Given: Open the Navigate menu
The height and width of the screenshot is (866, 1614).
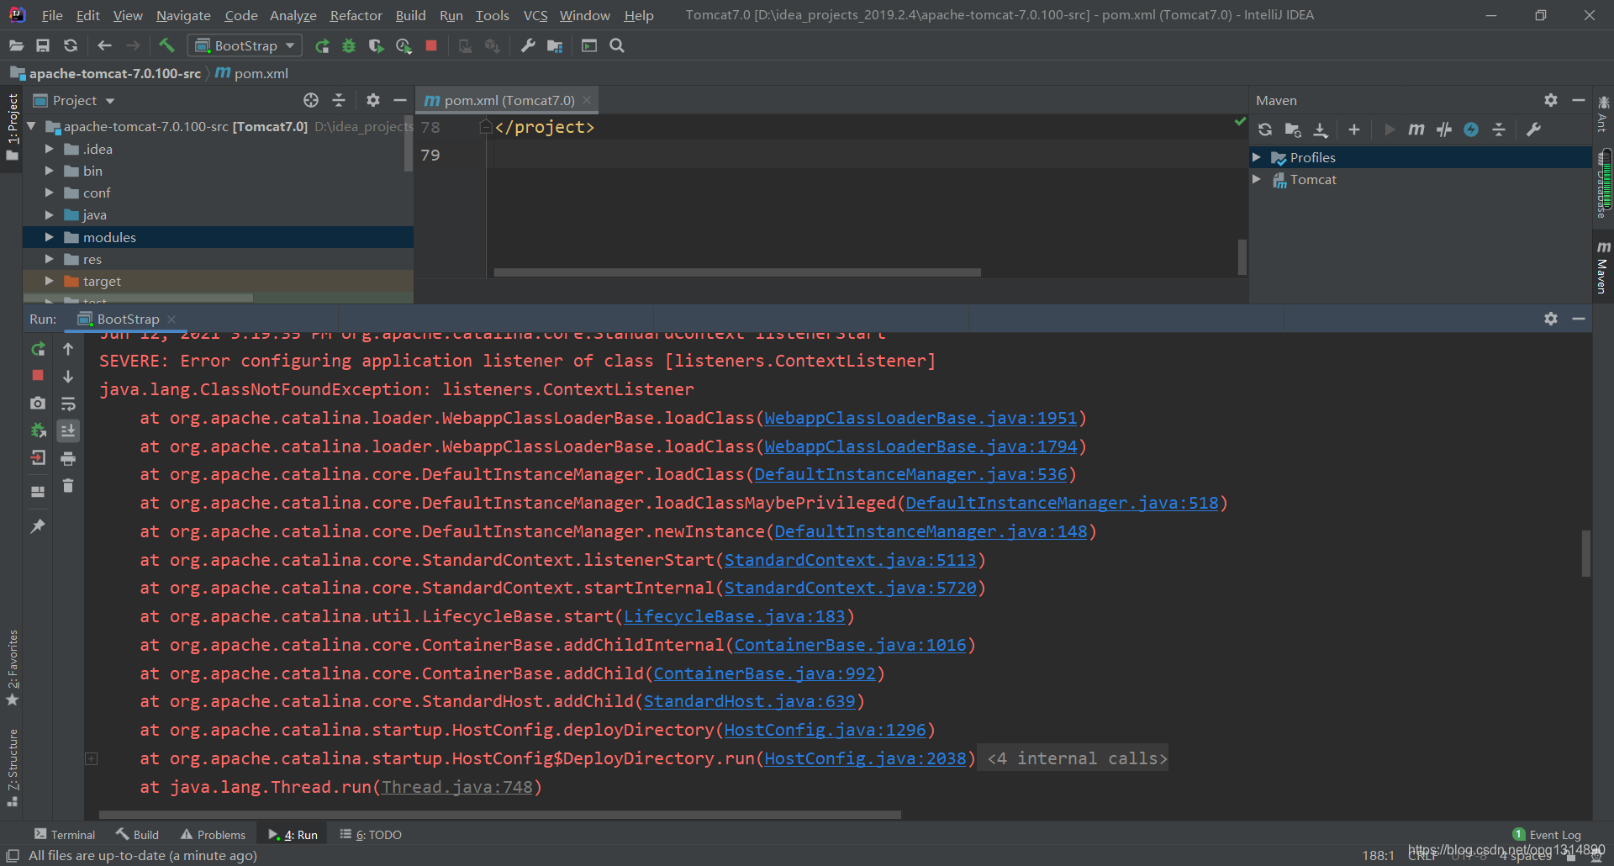Looking at the screenshot, I should click(x=183, y=15).
